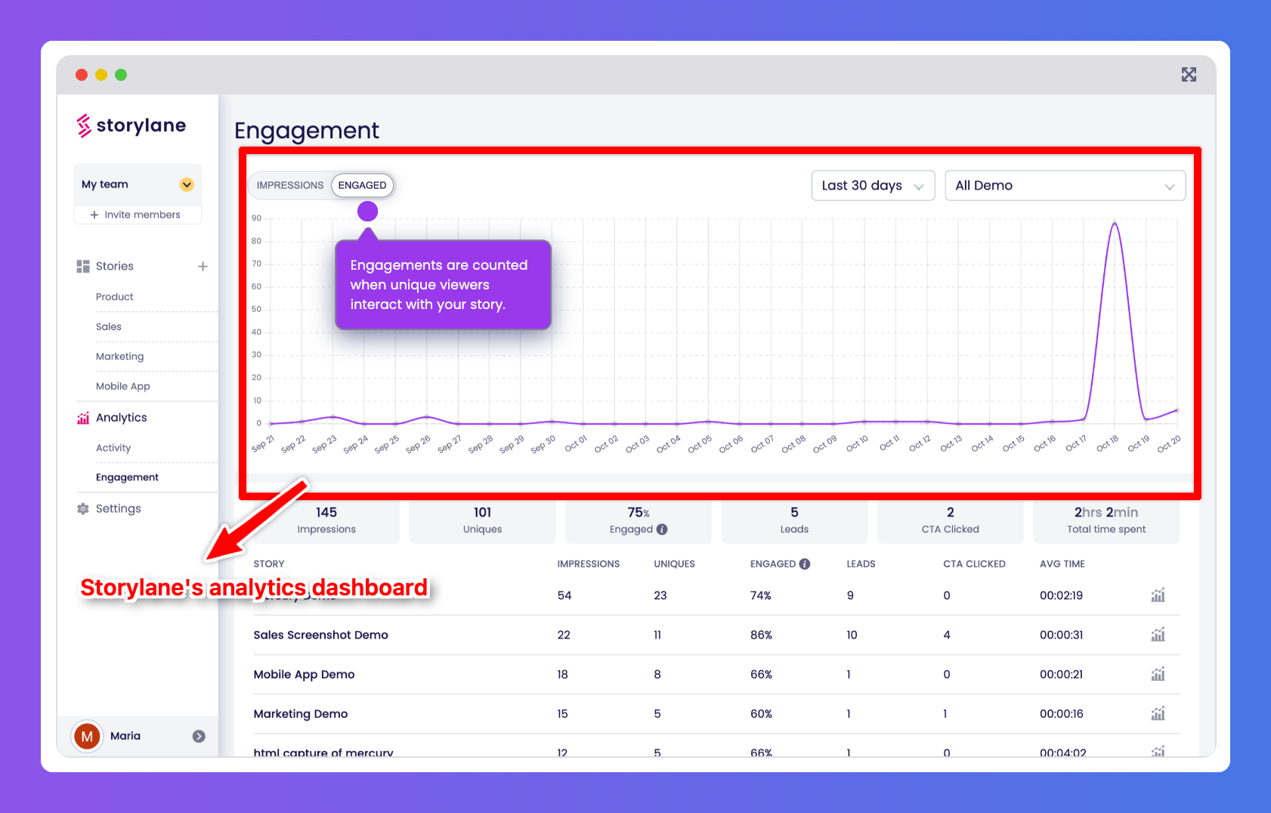Click the info icon in Engaged column header
1271x813 pixels.
click(x=805, y=564)
